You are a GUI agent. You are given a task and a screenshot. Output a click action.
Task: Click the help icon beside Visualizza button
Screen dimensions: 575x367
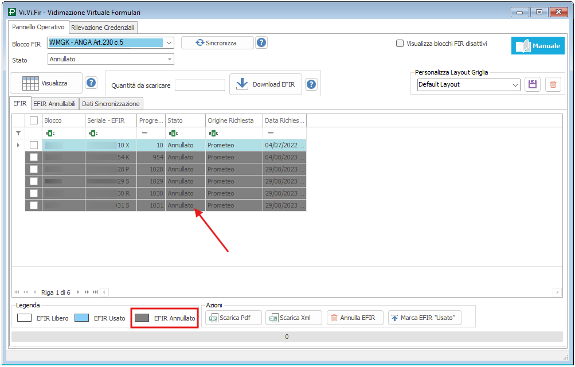coord(91,83)
